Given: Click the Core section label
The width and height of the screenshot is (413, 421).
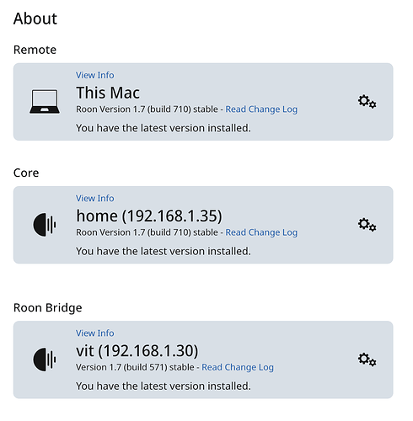Looking at the screenshot, I should (26, 173).
